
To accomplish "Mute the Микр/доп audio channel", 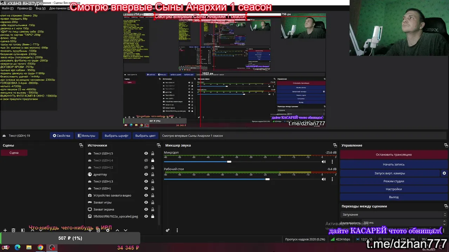I will [323, 162].
